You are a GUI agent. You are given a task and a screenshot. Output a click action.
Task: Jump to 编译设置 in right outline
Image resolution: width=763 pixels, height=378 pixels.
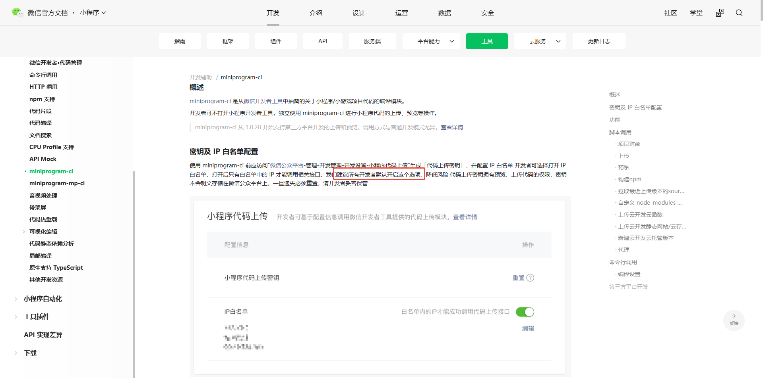(x=629, y=274)
